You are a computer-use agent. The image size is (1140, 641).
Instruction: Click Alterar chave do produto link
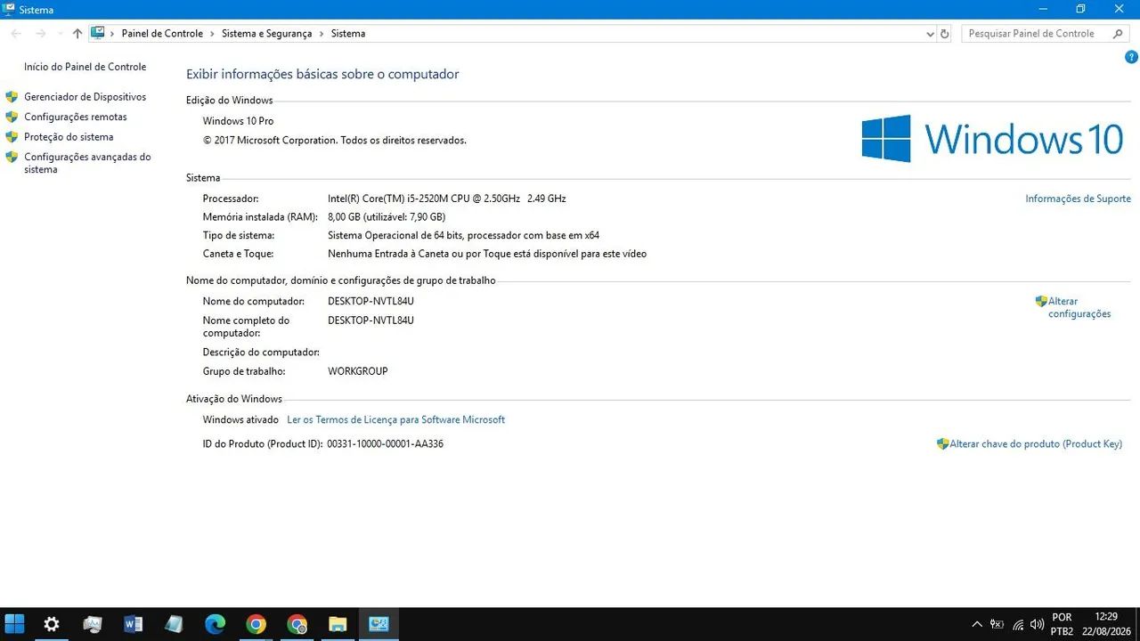(x=1036, y=443)
